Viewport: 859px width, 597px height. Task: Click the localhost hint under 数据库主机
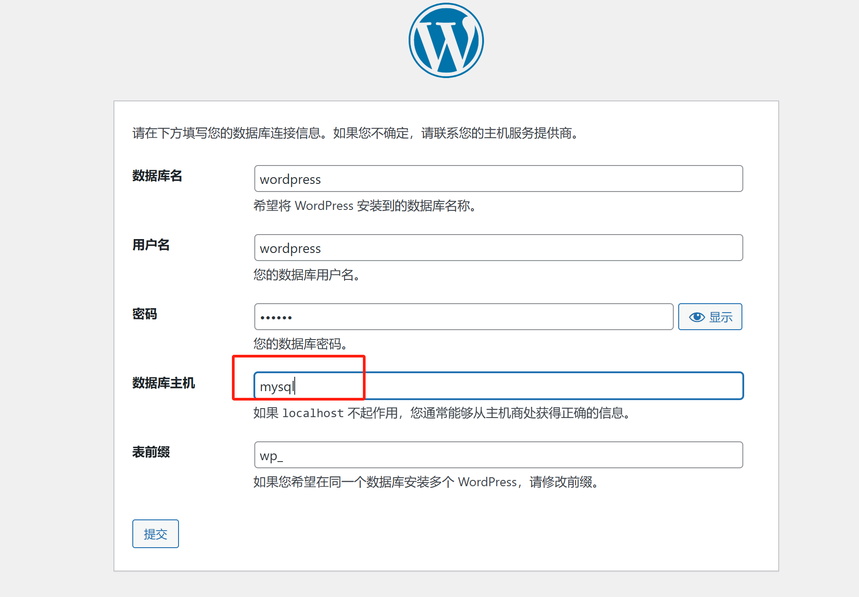pos(441,413)
